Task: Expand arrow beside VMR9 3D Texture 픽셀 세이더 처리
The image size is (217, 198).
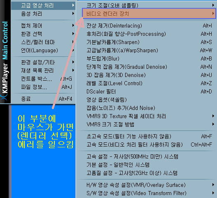Action: 213,116
